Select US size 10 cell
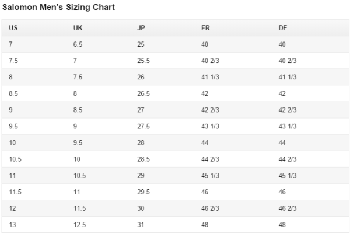Image resolution: width=350 pixels, height=233 pixels. coord(12,142)
